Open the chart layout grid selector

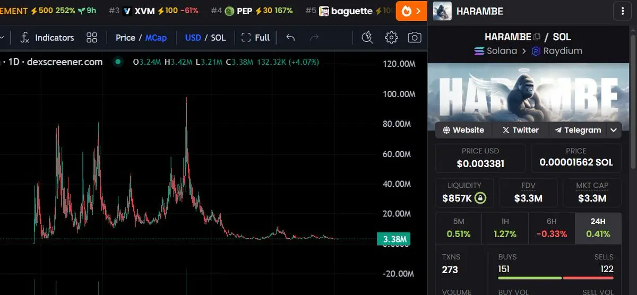click(92, 38)
